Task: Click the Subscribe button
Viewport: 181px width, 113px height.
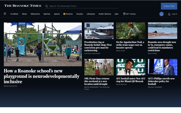Action: [x=169, y=6]
